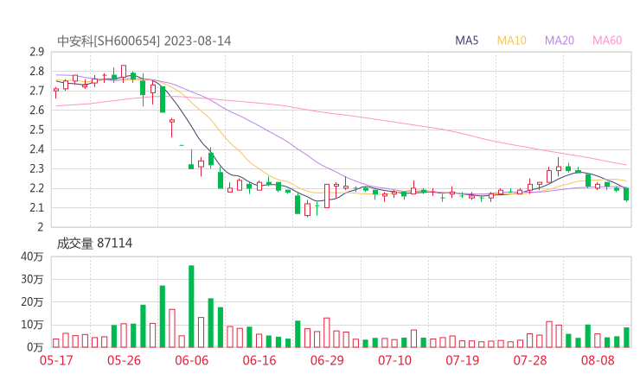Click the 10万 volume axis label

pos(32,325)
